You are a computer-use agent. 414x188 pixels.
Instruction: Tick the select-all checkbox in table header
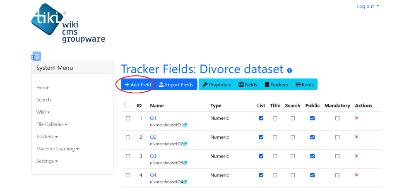coord(127,105)
